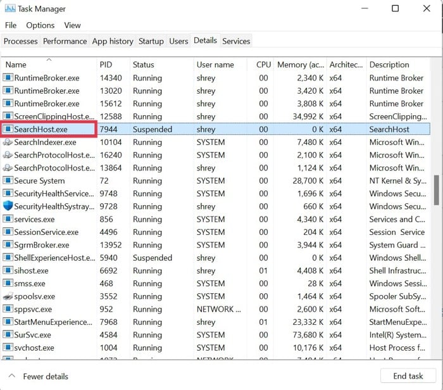Click the Spooler SubSy... description
The height and width of the screenshot is (390, 443).
(397, 296)
